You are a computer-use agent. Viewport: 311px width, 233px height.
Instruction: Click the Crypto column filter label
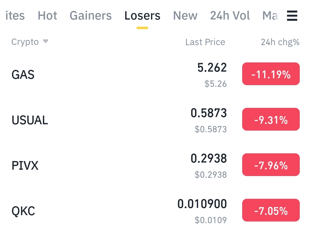tap(25, 42)
